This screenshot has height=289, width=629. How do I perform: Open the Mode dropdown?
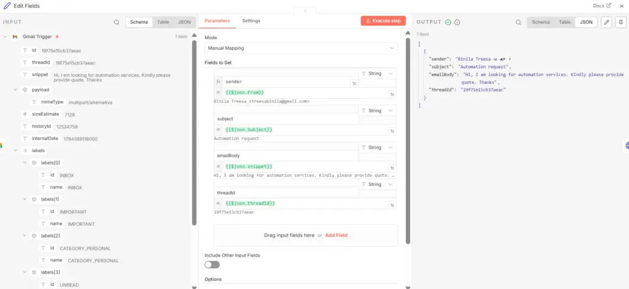tap(301, 48)
